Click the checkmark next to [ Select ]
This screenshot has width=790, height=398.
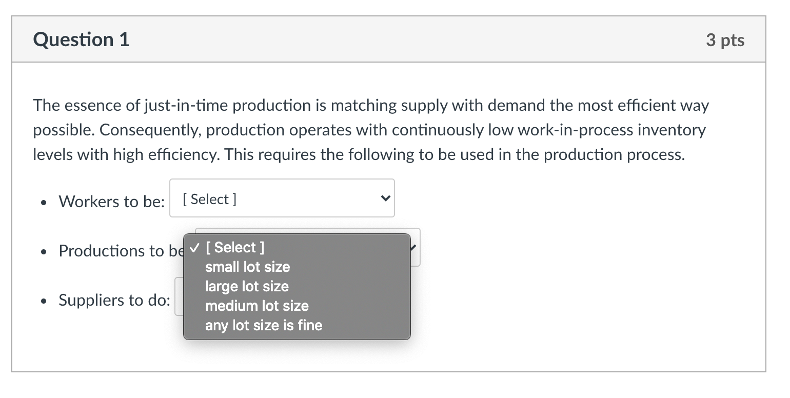point(194,248)
